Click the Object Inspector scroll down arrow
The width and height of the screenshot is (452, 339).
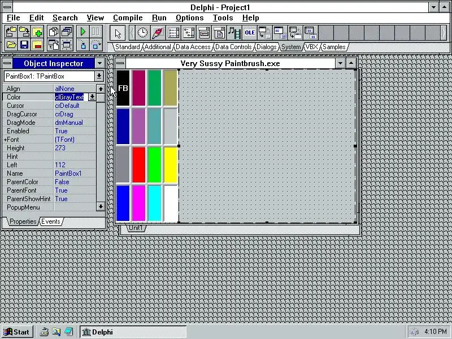coord(101,206)
